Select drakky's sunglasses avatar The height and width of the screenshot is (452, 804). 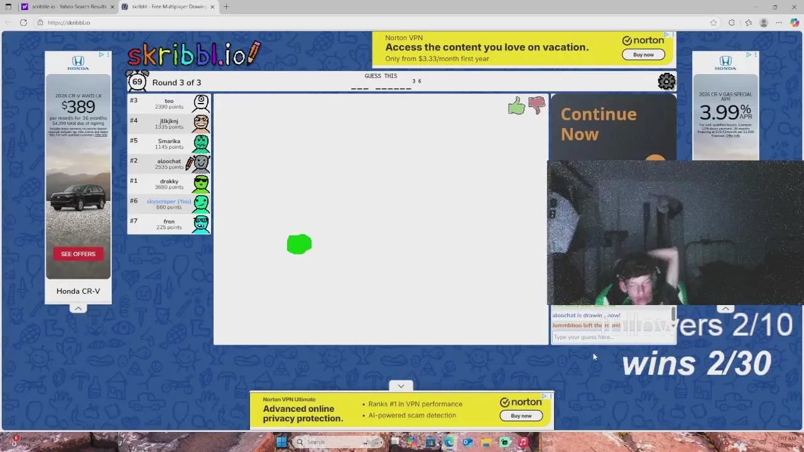(x=201, y=184)
